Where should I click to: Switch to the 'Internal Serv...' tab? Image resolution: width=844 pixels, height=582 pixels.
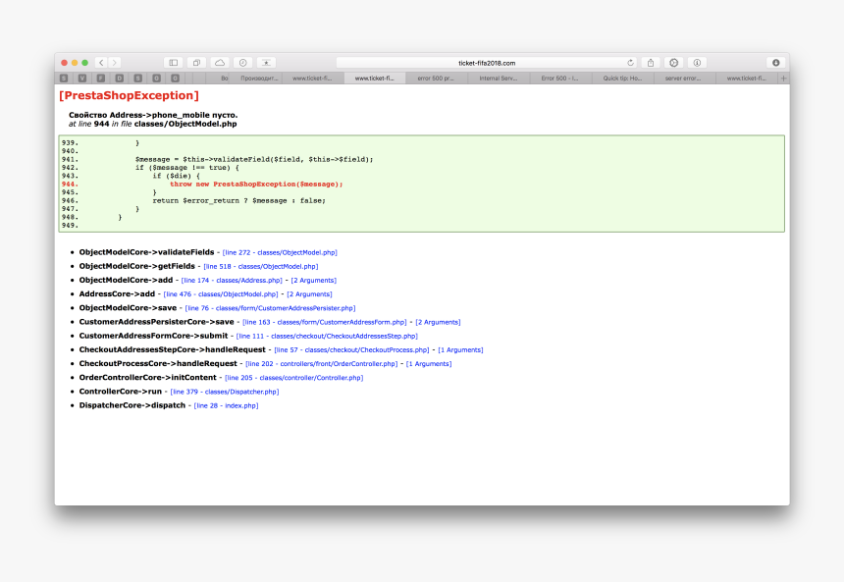(x=499, y=79)
